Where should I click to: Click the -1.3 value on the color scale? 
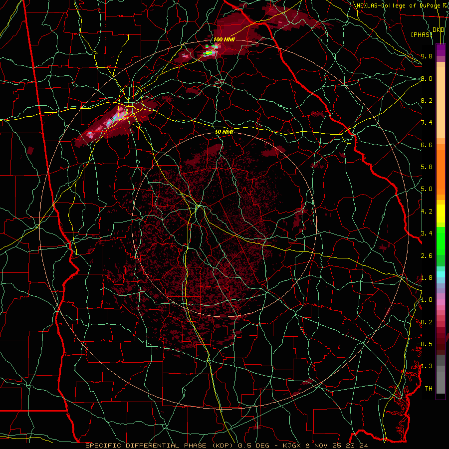425,366
